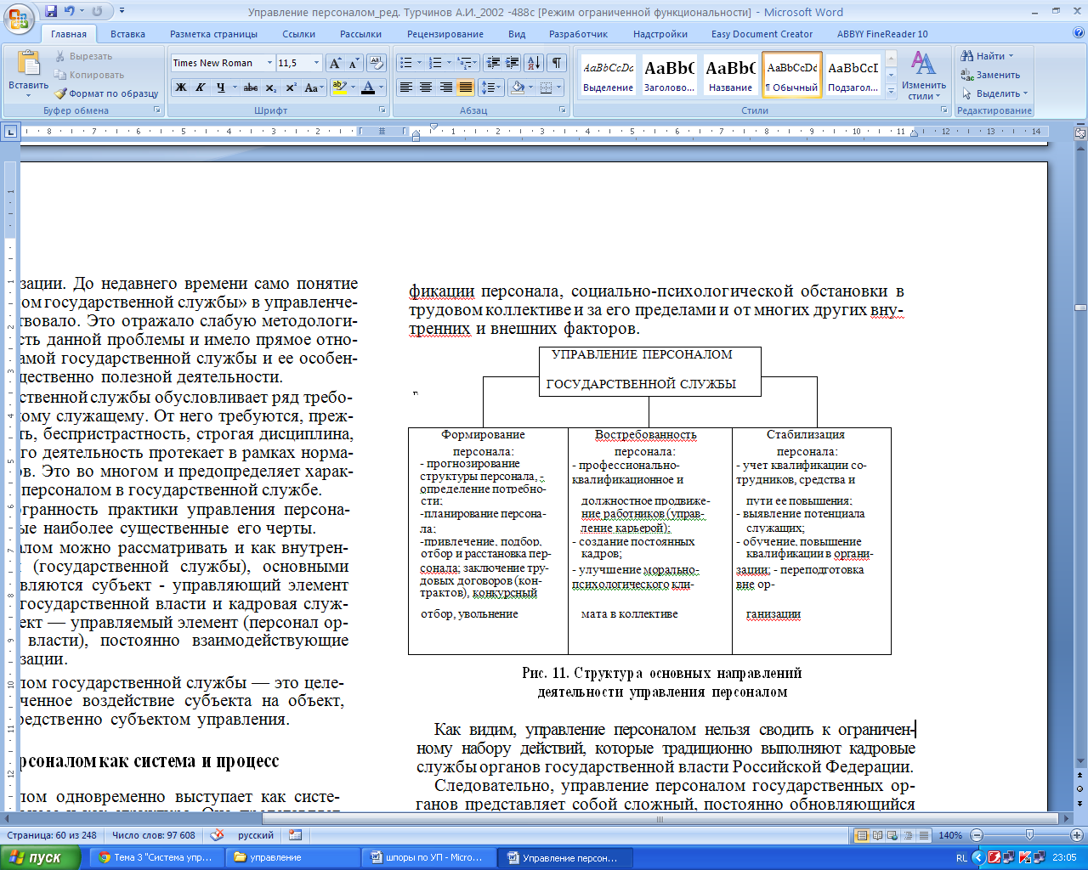The image size is (1088, 870).
Task: Open Разметка страницы tab
Action: coord(213,34)
